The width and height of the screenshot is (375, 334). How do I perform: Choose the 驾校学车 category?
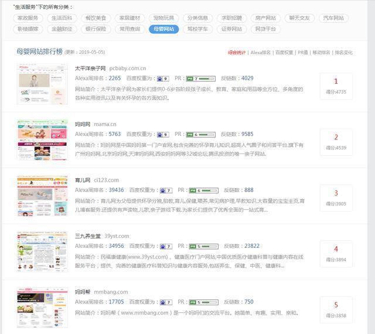point(197,29)
